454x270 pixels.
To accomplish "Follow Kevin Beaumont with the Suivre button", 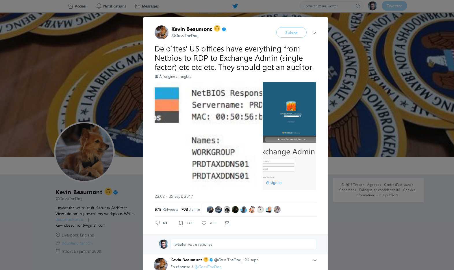I will [x=291, y=32].
